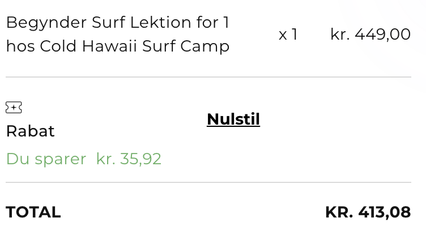426x239 pixels.
Task: Click the green 'Du sparer' text
Action: [x=46, y=159]
